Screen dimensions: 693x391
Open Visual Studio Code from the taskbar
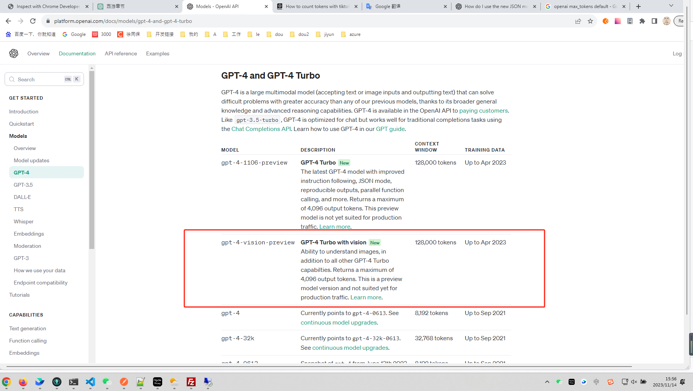[x=90, y=381]
